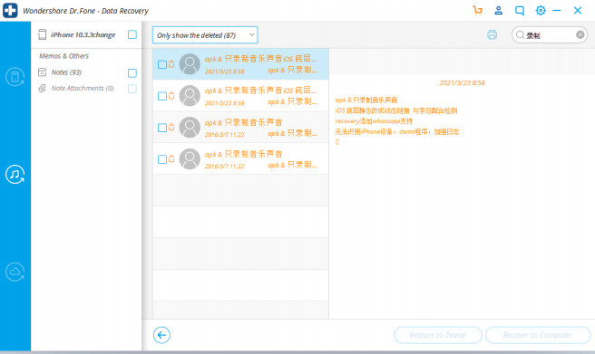This screenshot has height=354, width=595.
Task: Check the Notes (93) checkbox
Action: [132, 73]
